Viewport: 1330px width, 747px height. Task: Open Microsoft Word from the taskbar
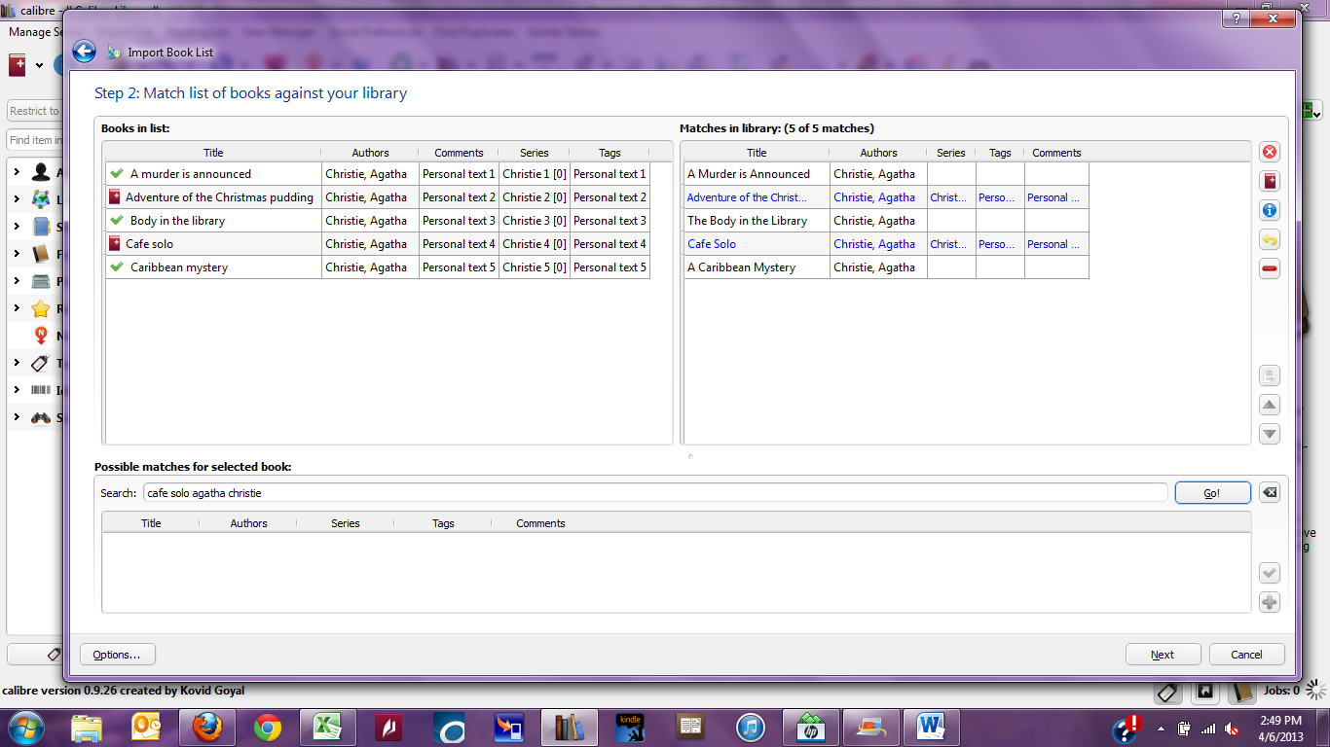[x=932, y=727]
